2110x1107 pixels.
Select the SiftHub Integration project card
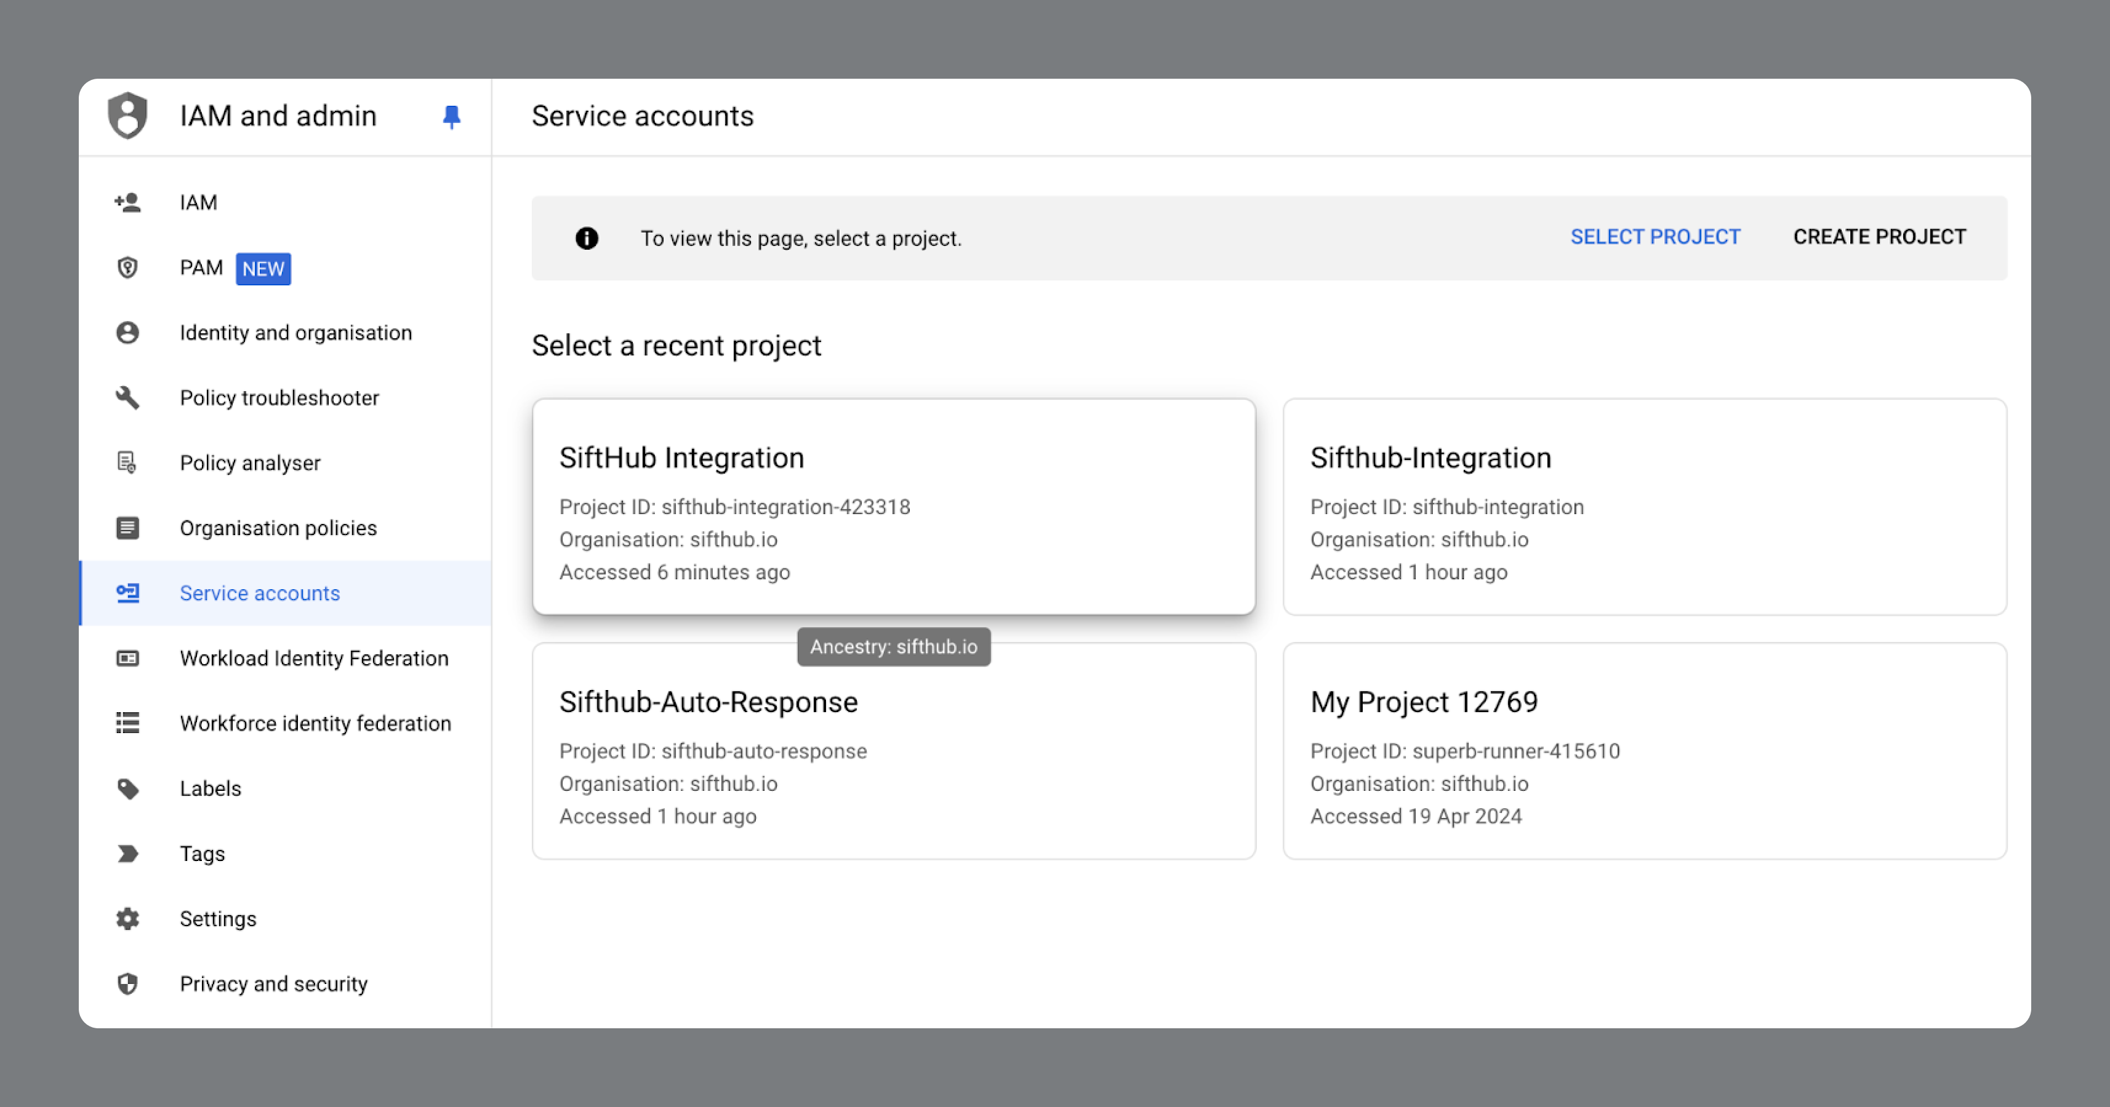click(x=893, y=507)
